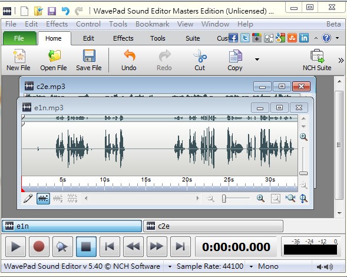Fast forward the audio
This screenshot has height=277, width=347.
point(157,246)
